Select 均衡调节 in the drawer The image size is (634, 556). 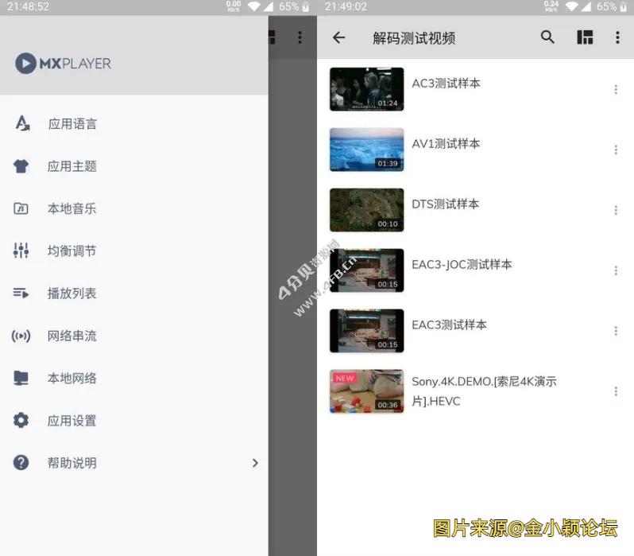click(x=133, y=251)
